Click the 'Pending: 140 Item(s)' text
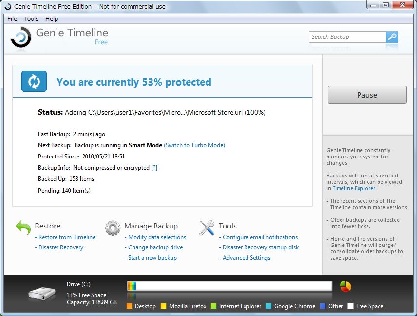This screenshot has height=316, width=417. [x=64, y=191]
